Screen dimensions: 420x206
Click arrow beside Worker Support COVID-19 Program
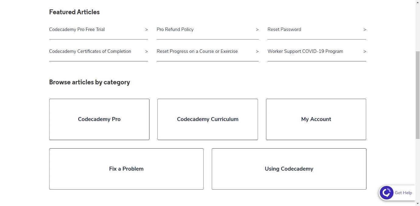(365, 51)
